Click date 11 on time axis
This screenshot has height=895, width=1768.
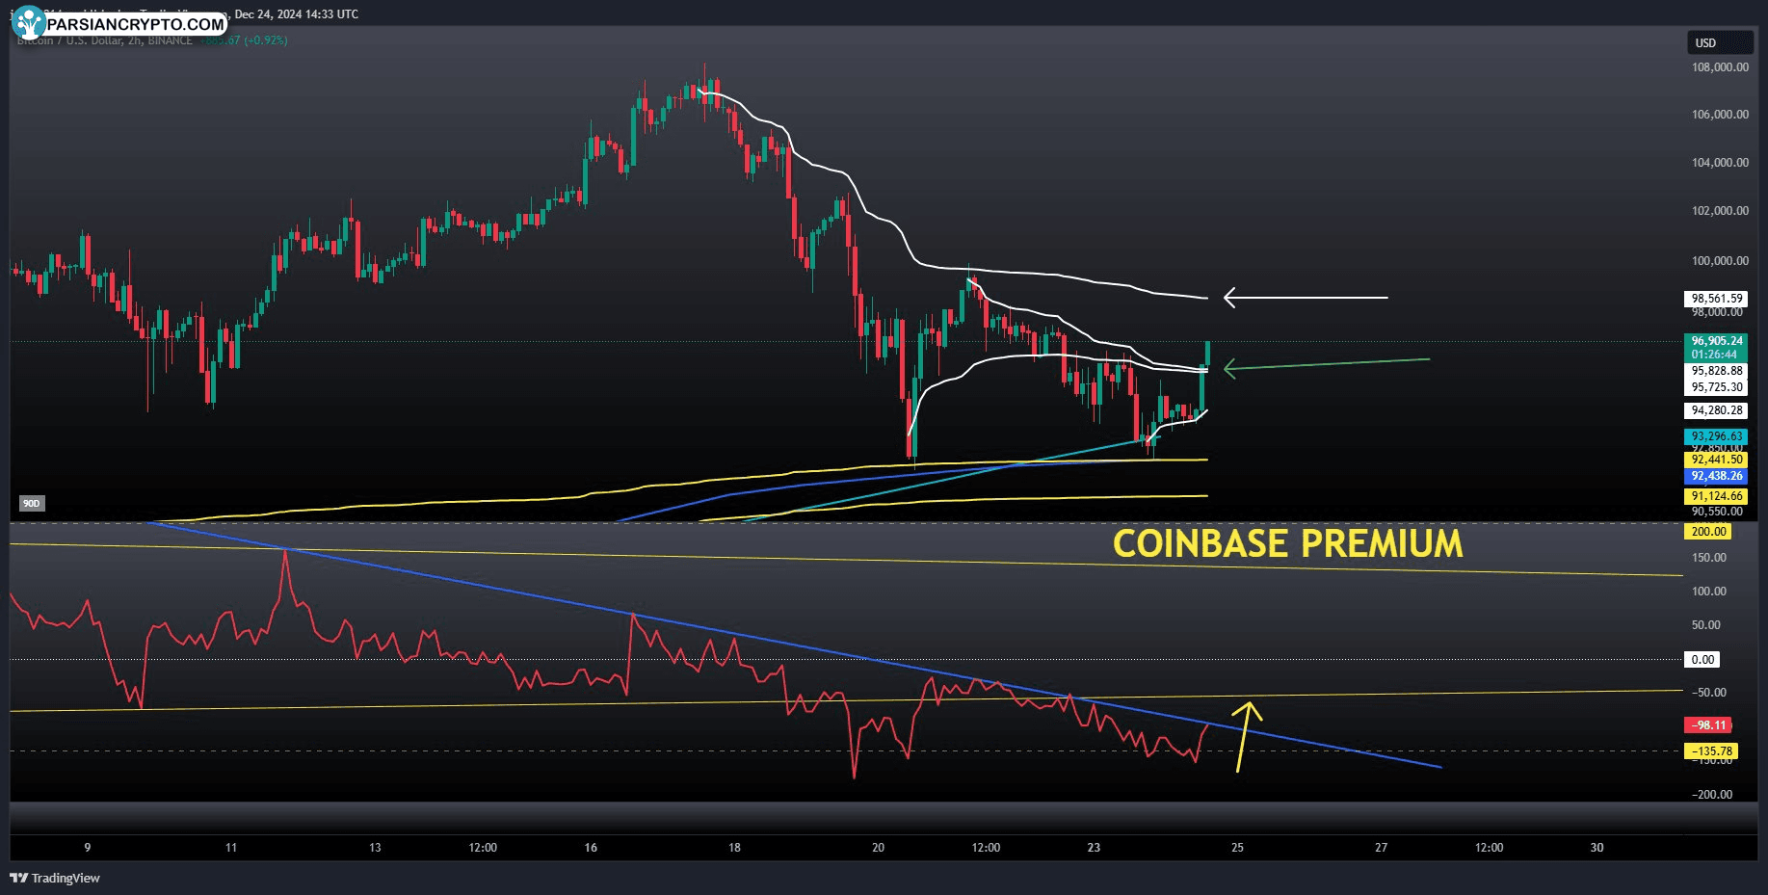[231, 848]
